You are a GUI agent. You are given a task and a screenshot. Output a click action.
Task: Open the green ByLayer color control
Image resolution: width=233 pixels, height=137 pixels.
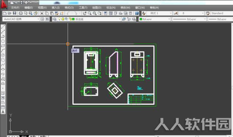(155, 19)
